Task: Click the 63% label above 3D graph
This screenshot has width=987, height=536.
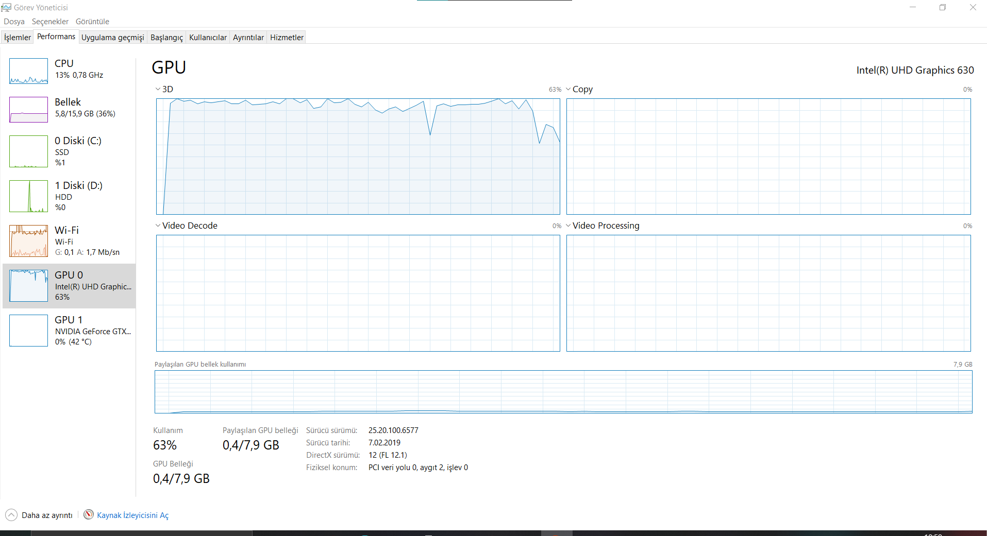Action: click(555, 90)
